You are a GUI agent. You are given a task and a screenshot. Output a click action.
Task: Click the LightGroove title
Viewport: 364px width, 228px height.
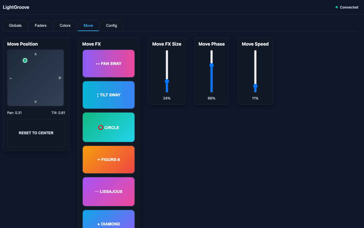(16, 7)
